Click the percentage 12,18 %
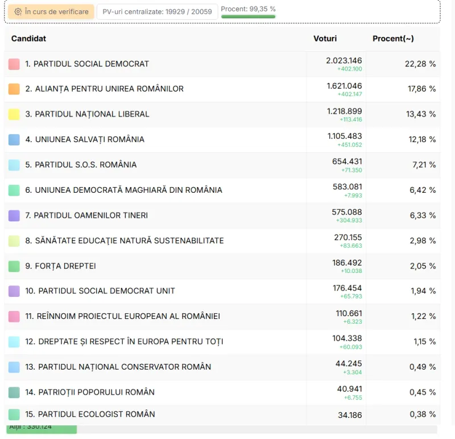 click(422, 139)
